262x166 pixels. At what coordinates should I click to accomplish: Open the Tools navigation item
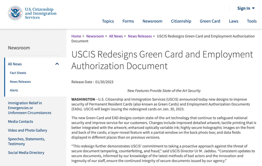coord(252,21)
